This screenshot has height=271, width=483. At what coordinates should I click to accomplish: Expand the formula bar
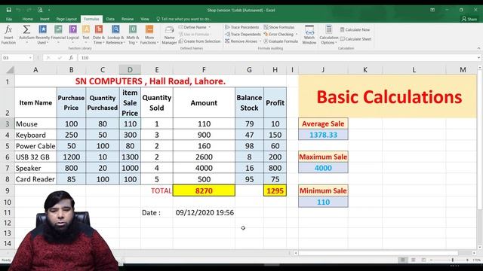coord(478,58)
